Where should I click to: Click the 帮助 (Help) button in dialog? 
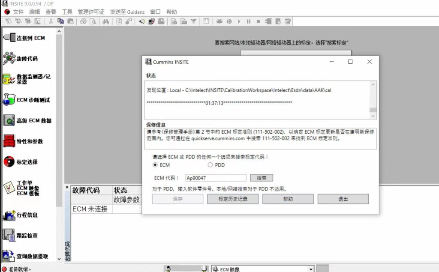click(x=288, y=199)
